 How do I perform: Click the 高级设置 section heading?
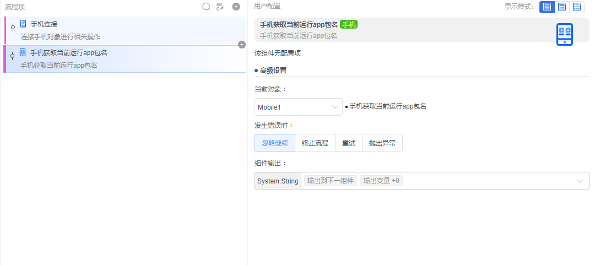tap(273, 70)
